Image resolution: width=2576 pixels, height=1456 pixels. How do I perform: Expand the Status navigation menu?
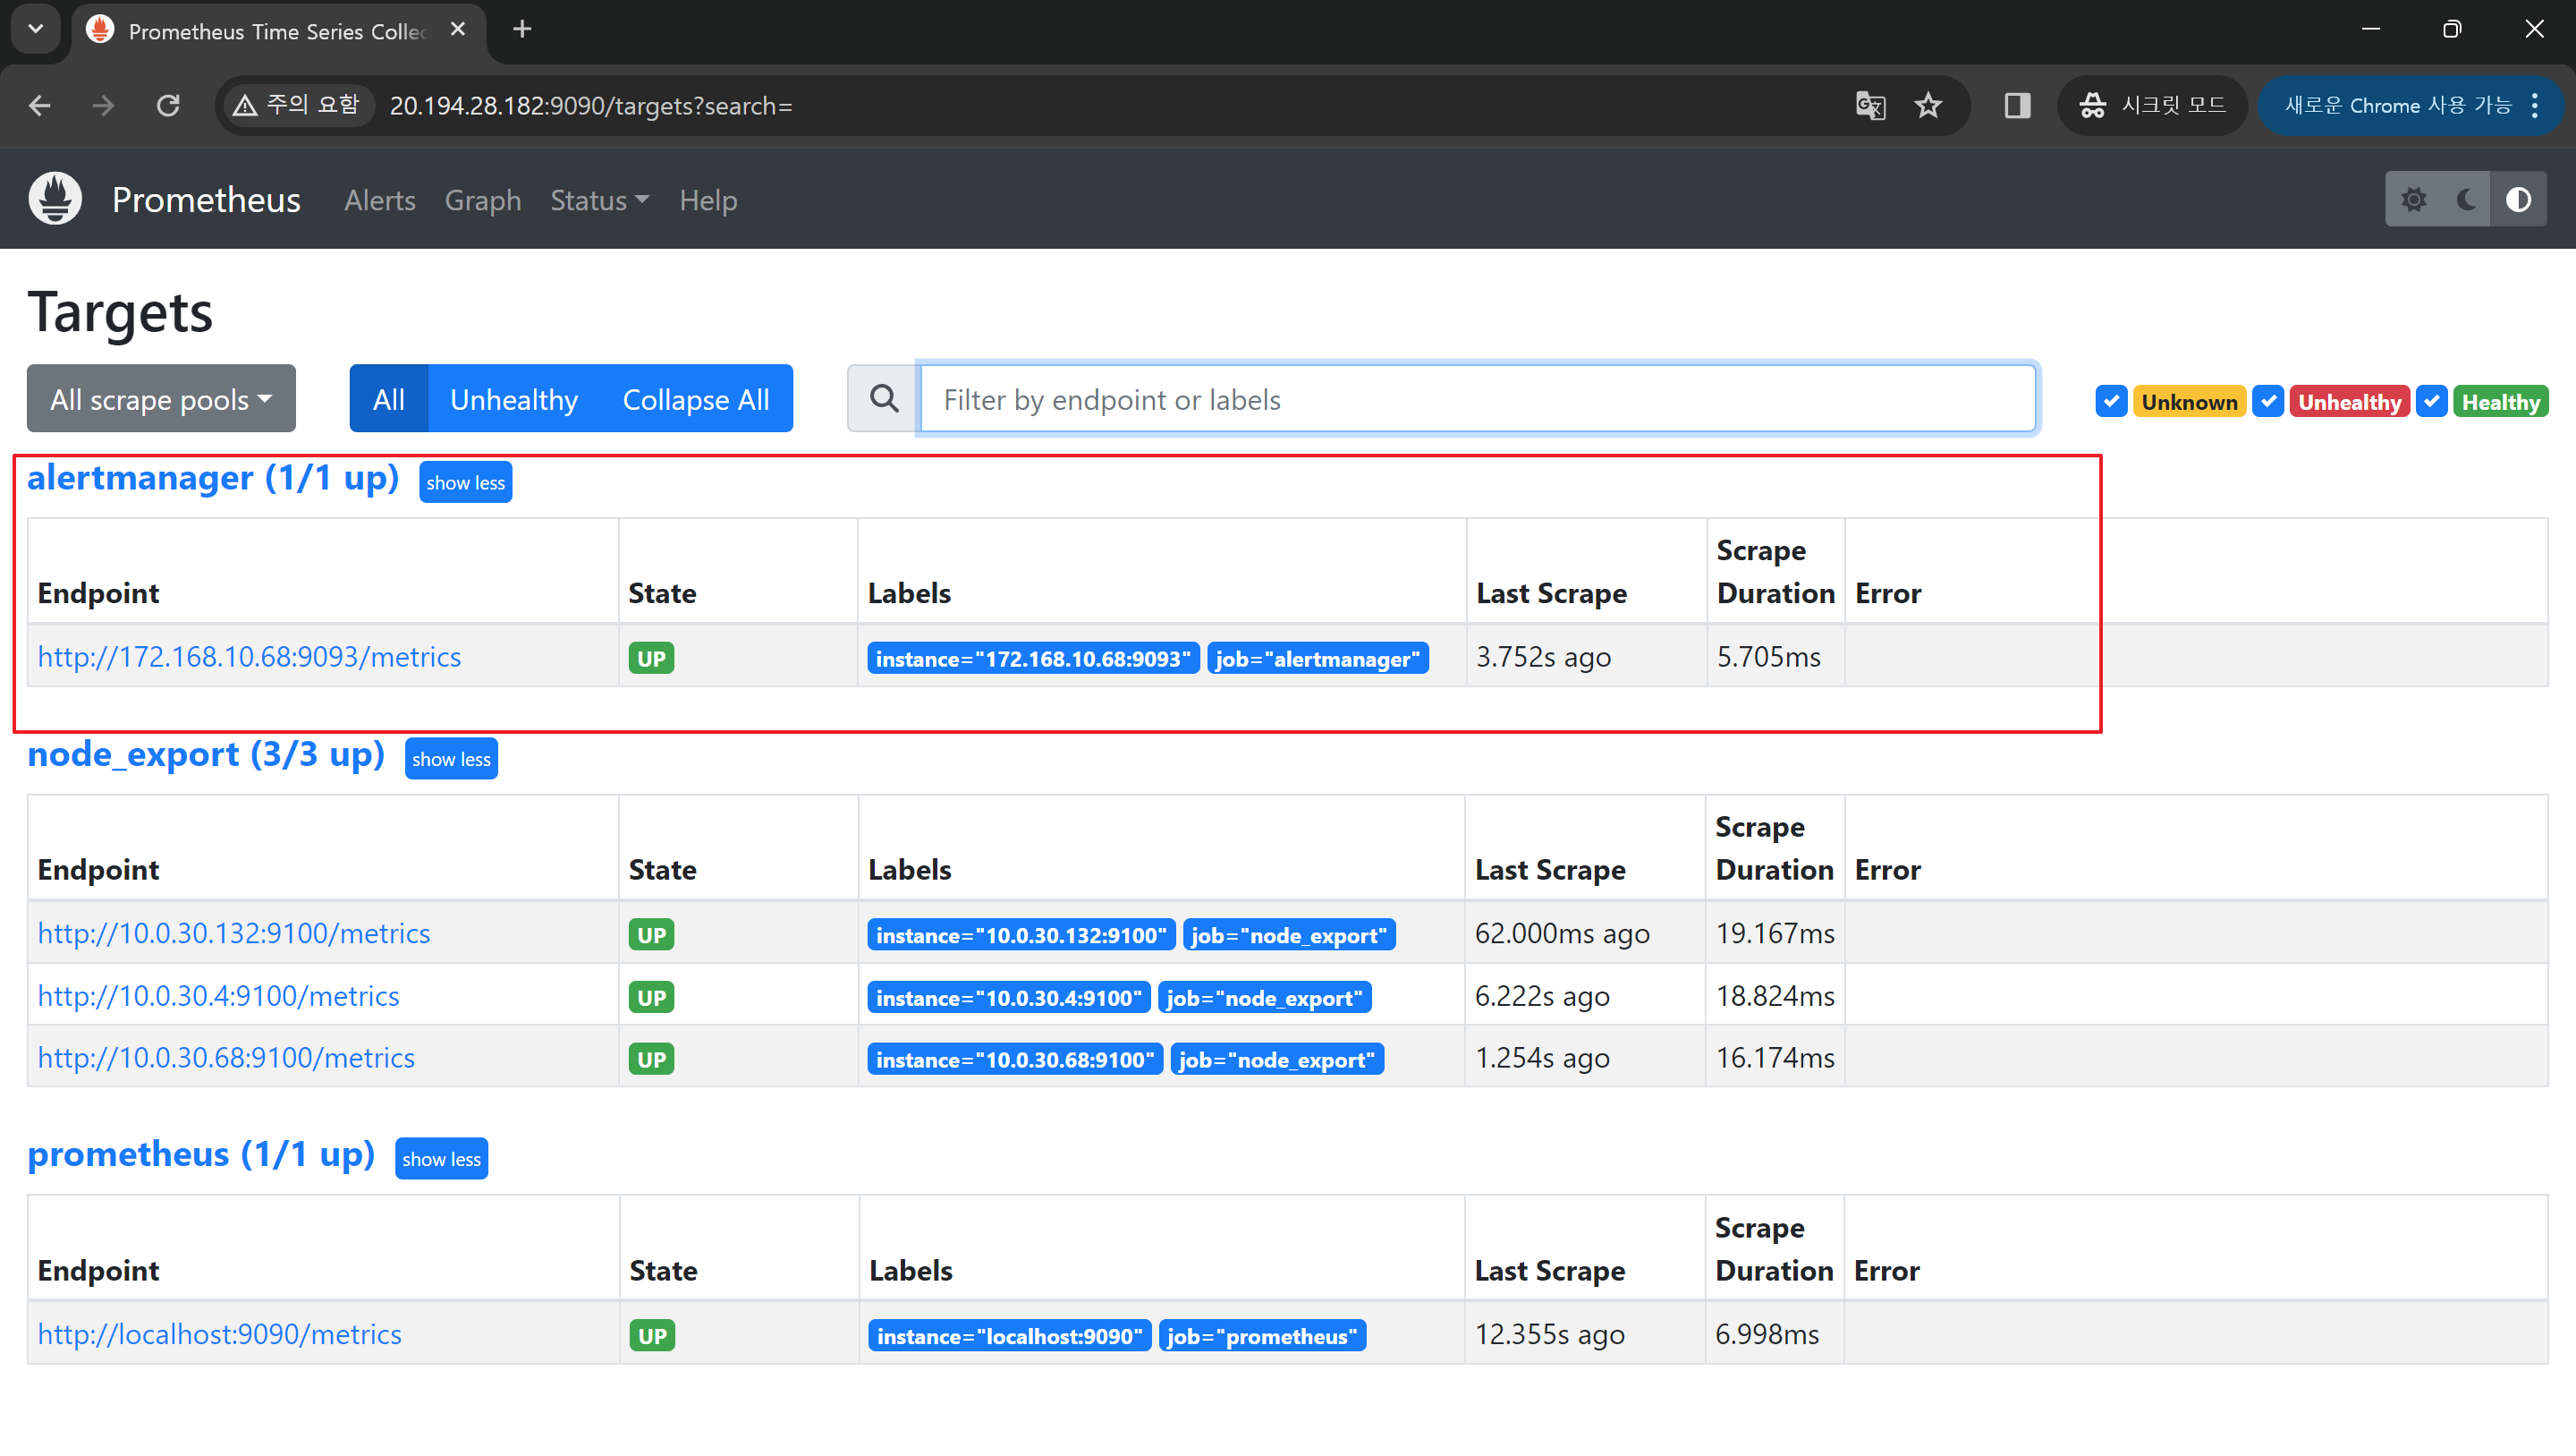pyautogui.click(x=599, y=200)
